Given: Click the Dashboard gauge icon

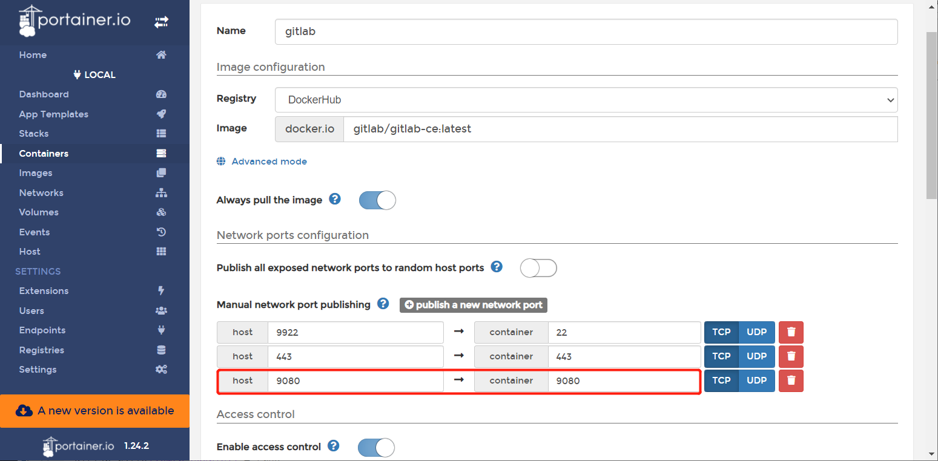Looking at the screenshot, I should tap(161, 94).
